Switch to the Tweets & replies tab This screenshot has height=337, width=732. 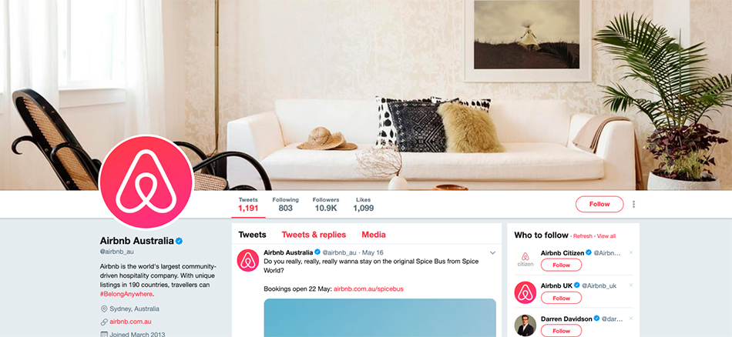(x=314, y=235)
